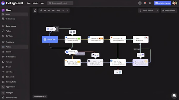The width and height of the screenshot is (179, 100).
Task: Open notifications bell with red badge
Action: pyautogui.click(x=145, y=3)
